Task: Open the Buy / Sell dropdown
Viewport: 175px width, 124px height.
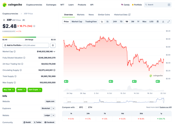Action: point(9,90)
